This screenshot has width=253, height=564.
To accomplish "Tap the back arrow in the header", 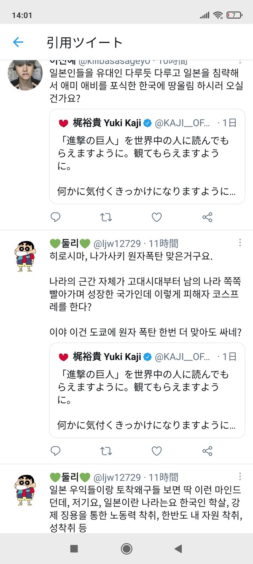I will pyautogui.click(x=18, y=42).
